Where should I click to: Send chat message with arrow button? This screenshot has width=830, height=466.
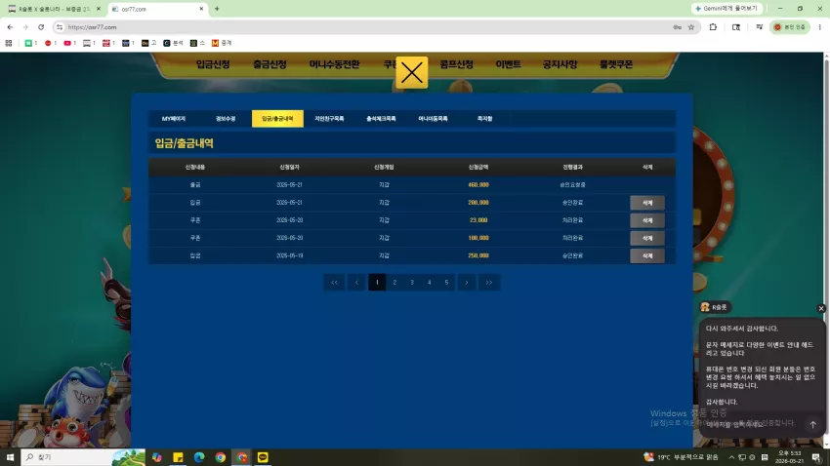point(812,424)
